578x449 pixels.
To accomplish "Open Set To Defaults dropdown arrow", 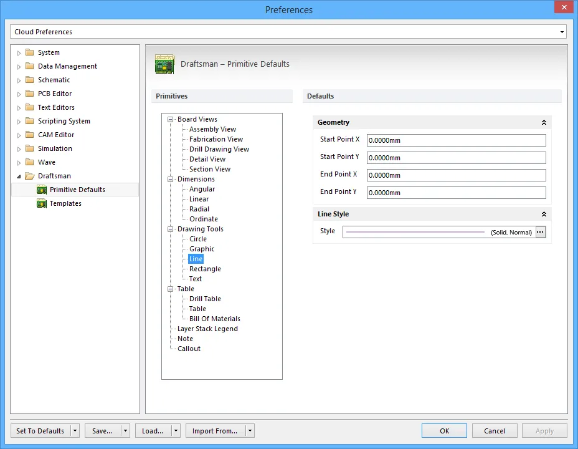I will coord(75,430).
